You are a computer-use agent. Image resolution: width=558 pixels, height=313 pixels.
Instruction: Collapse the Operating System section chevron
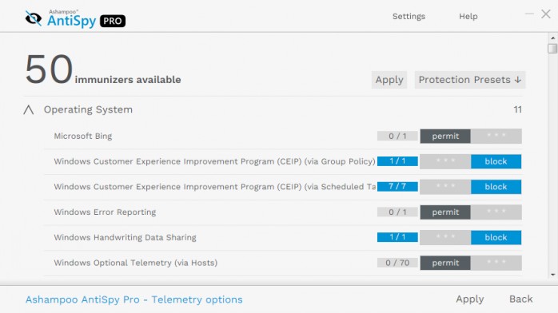pyautogui.click(x=29, y=109)
